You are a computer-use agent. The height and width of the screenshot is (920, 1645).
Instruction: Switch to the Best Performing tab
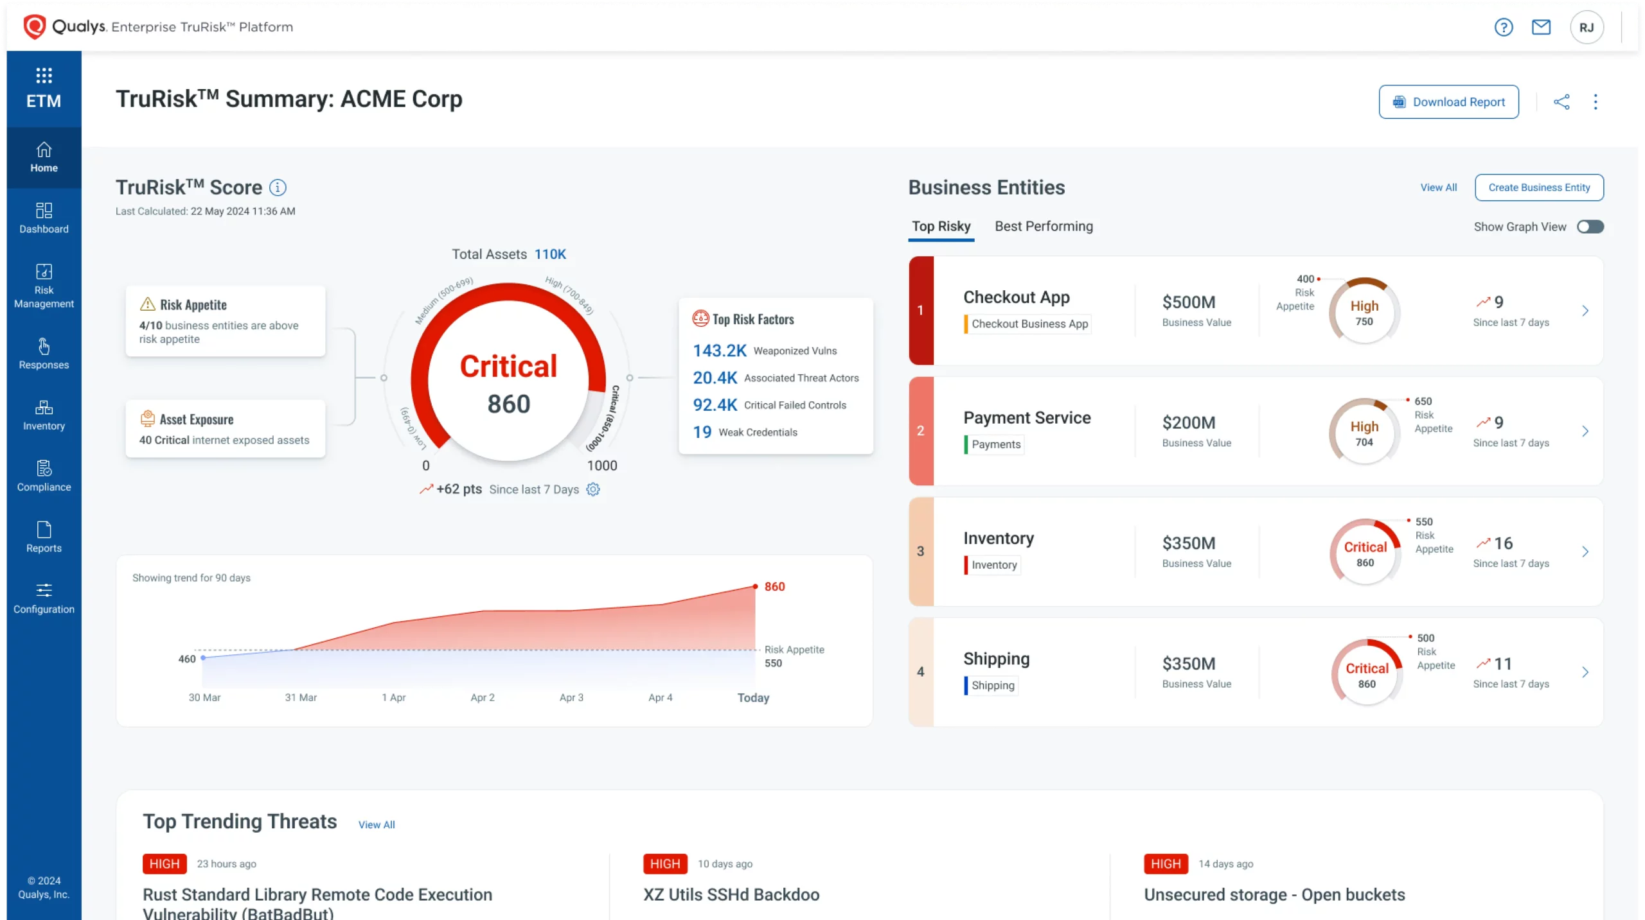tap(1044, 226)
